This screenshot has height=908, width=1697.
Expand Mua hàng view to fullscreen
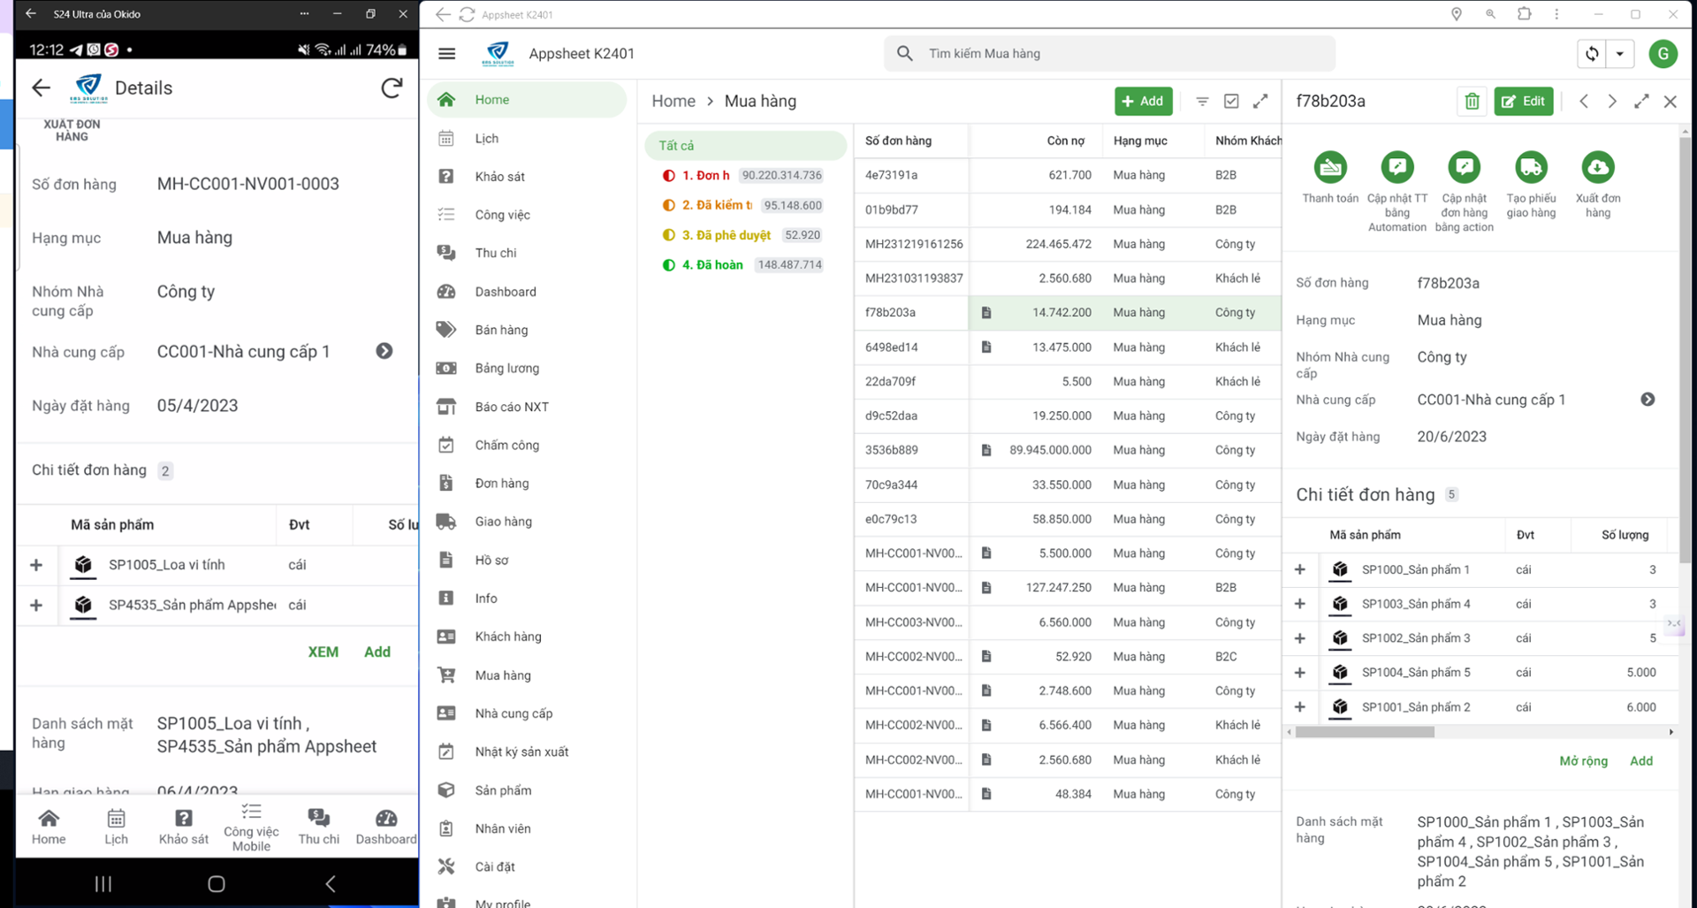point(1260,101)
